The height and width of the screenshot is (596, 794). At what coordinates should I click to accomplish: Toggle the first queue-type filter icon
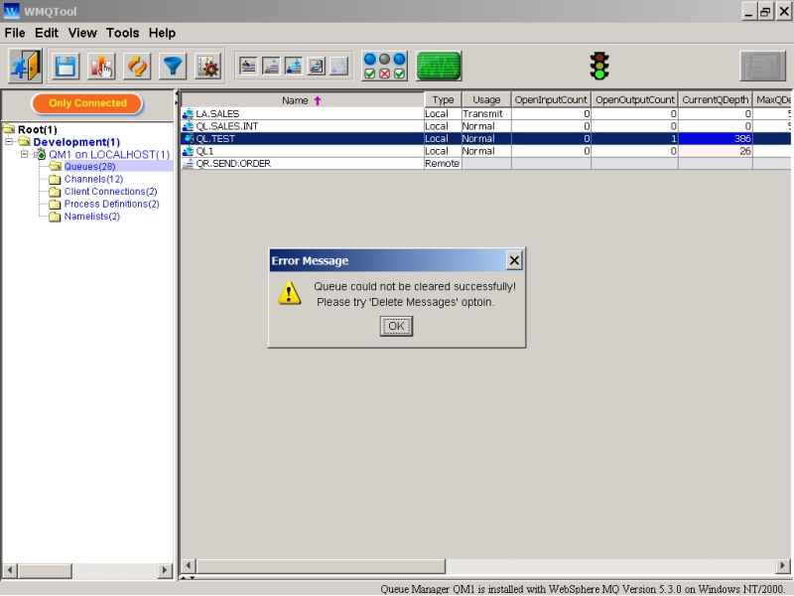pyautogui.click(x=248, y=66)
